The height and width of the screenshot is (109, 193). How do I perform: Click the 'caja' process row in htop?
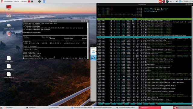(x=144, y=90)
